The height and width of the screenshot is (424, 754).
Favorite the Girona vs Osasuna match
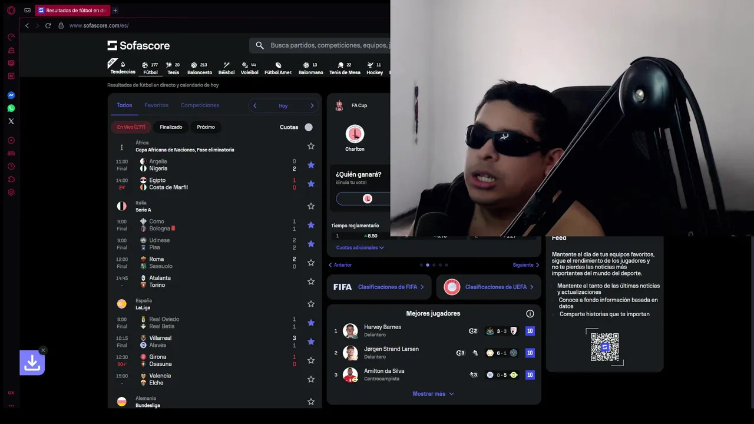tap(311, 360)
